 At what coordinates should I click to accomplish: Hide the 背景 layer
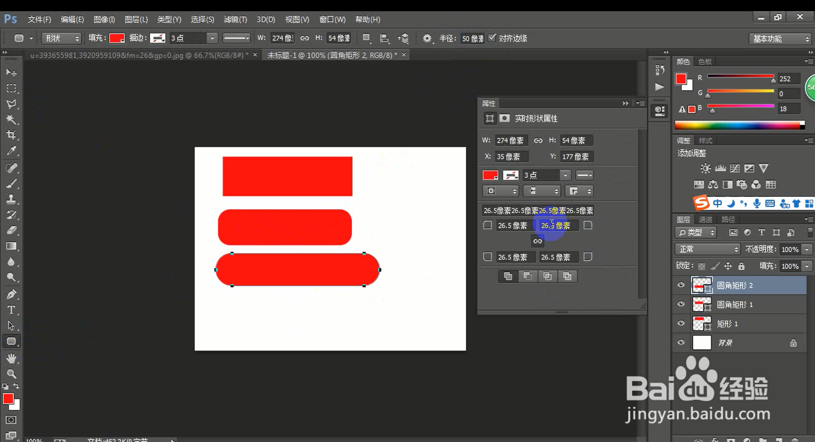pyautogui.click(x=681, y=343)
